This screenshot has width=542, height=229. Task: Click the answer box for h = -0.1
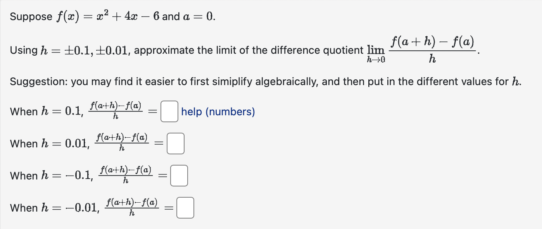(179, 175)
